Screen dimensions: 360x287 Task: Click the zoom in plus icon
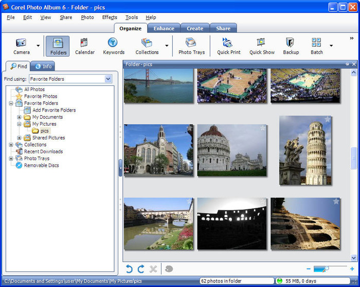click(x=352, y=268)
